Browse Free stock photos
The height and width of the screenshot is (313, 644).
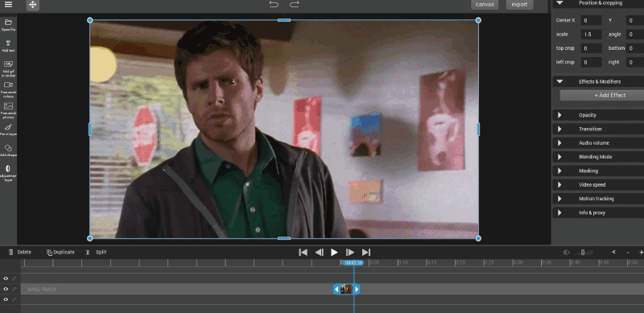coord(8,106)
